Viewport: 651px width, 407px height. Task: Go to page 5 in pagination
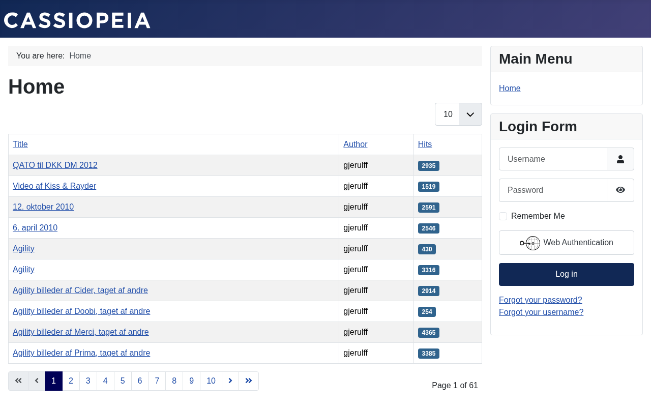point(123,381)
